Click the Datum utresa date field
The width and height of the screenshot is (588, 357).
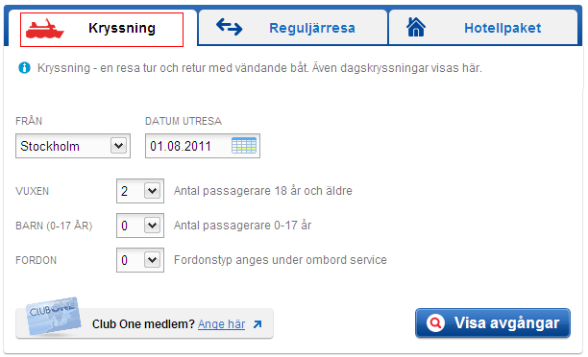[x=203, y=146]
